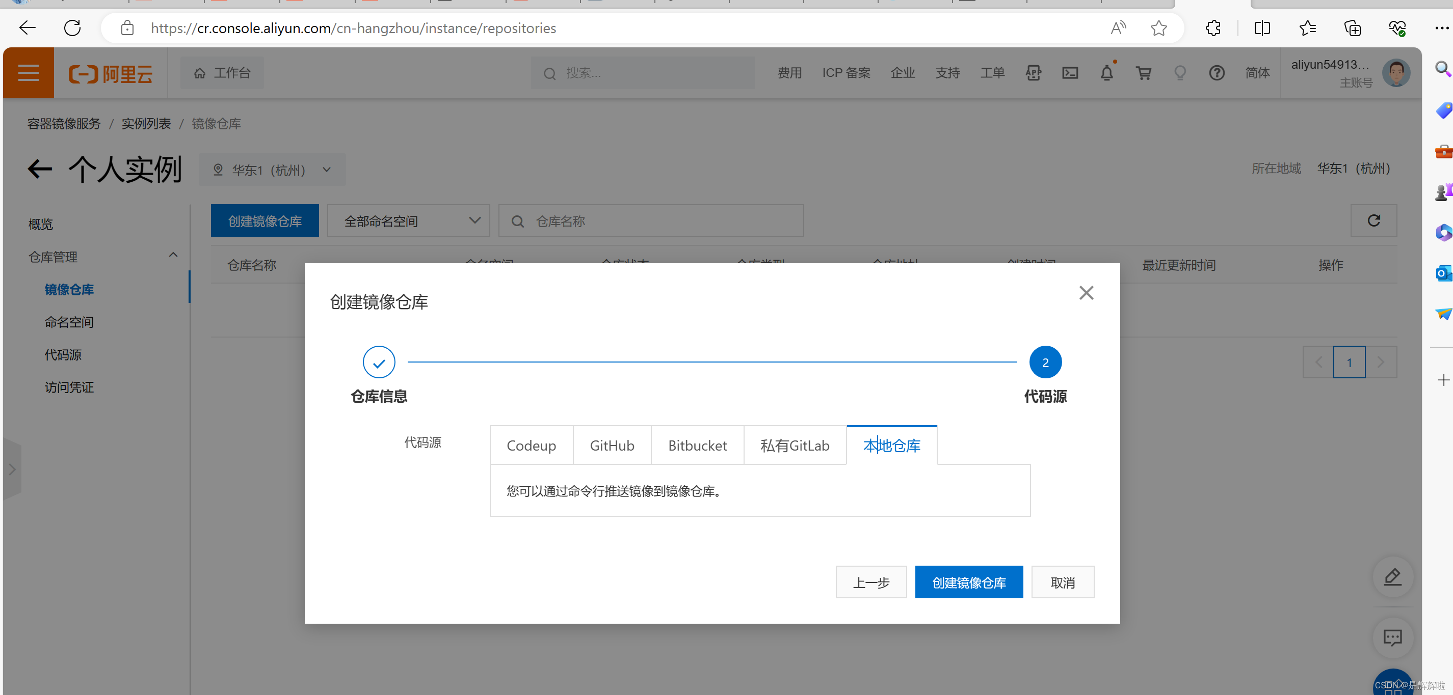Click the back arrow beside 个人实例
The width and height of the screenshot is (1453, 695).
(x=39, y=169)
